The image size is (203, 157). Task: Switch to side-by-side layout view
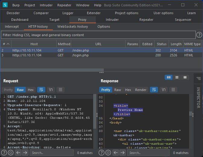[x=169, y=77]
